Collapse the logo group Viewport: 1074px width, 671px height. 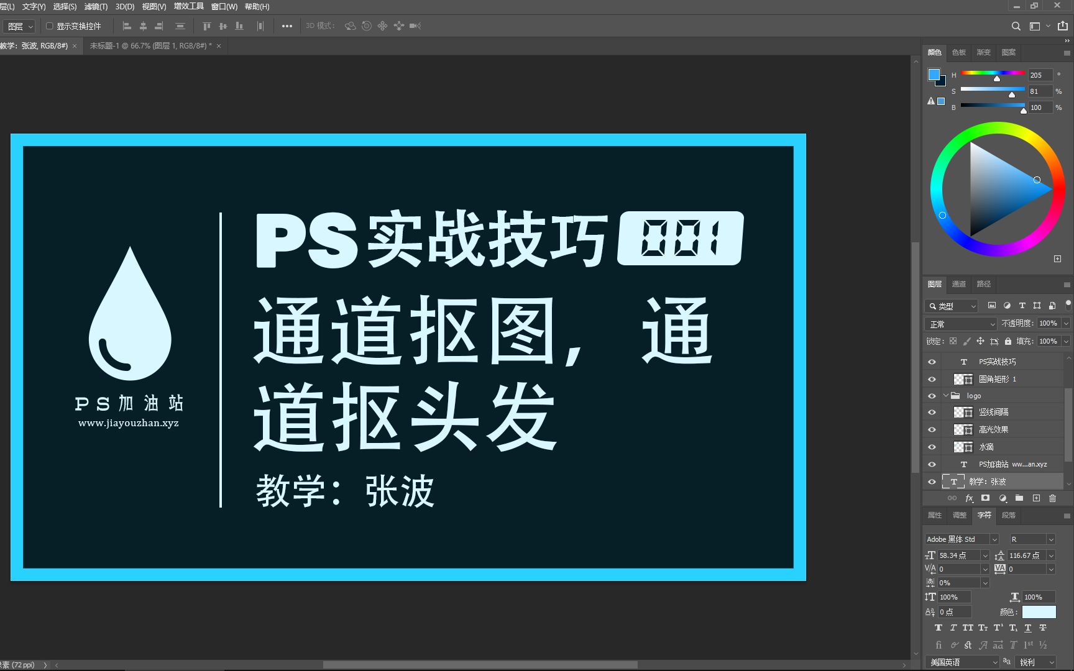(946, 395)
